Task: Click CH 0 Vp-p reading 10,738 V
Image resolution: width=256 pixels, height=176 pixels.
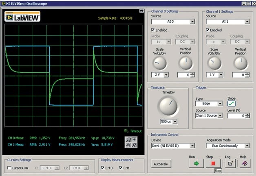Action: point(108,138)
